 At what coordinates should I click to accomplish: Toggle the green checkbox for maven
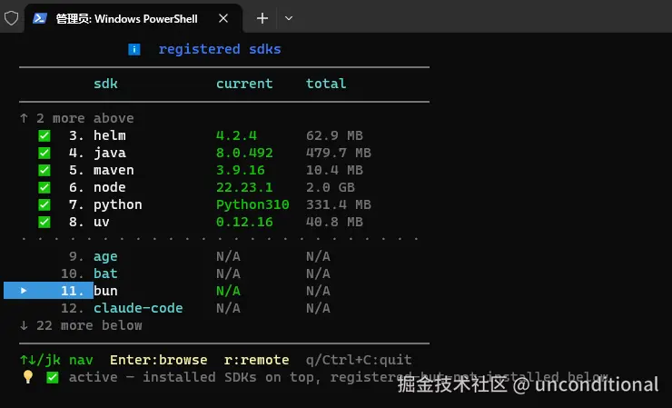(x=44, y=170)
